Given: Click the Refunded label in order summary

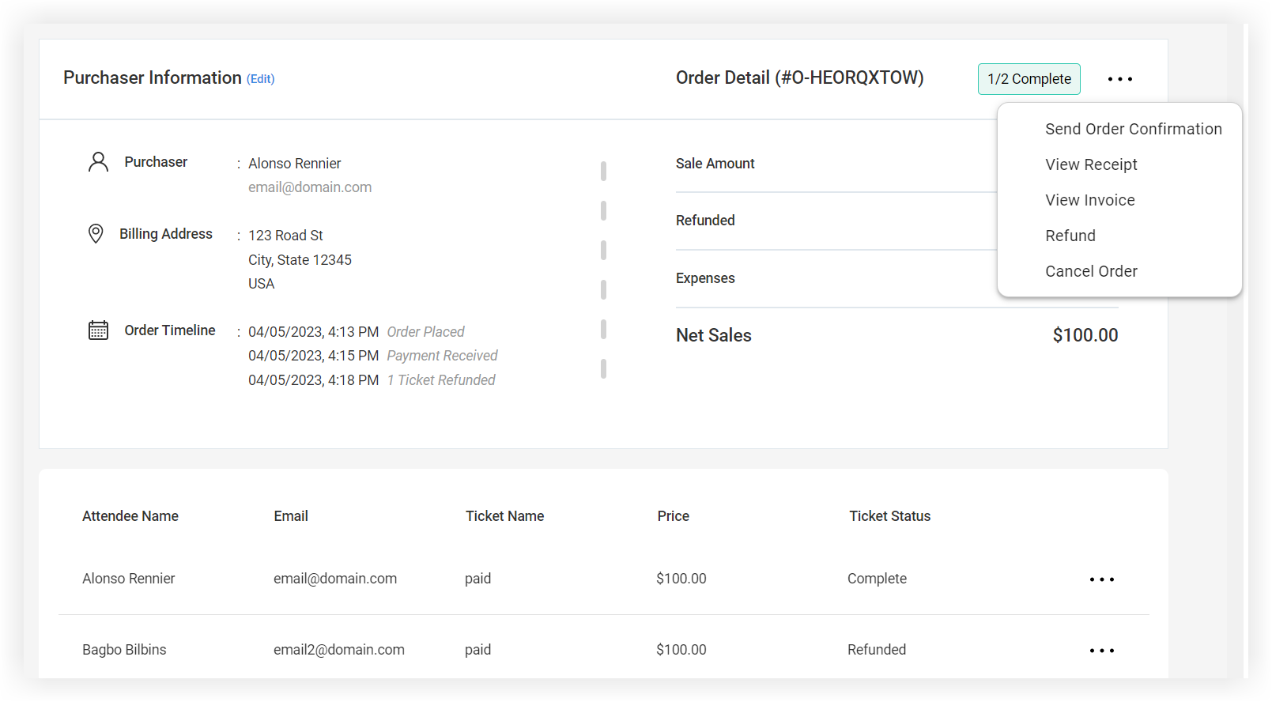Looking at the screenshot, I should [x=705, y=221].
